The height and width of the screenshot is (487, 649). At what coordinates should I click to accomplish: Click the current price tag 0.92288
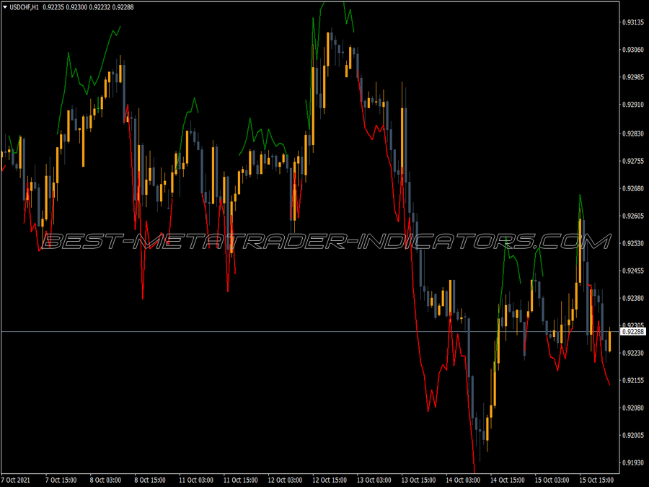(x=633, y=332)
